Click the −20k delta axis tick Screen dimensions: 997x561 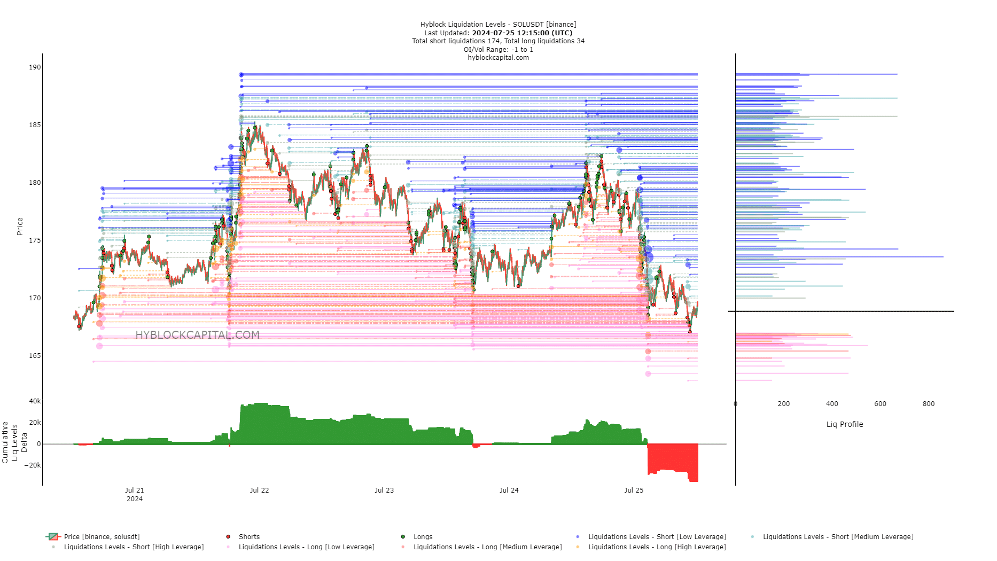33,465
